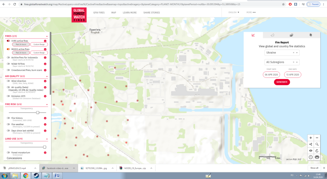Enable NOAA-18 fires layer
Screen dimensions: 327x179
8,64
